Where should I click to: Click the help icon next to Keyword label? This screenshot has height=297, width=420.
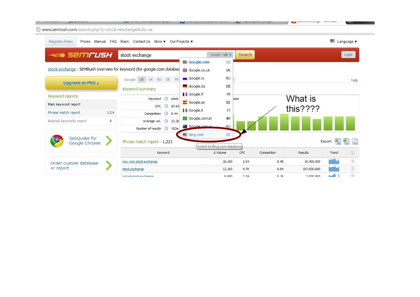pos(166,98)
